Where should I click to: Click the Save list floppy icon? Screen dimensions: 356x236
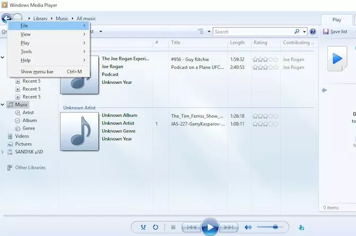pos(326,31)
